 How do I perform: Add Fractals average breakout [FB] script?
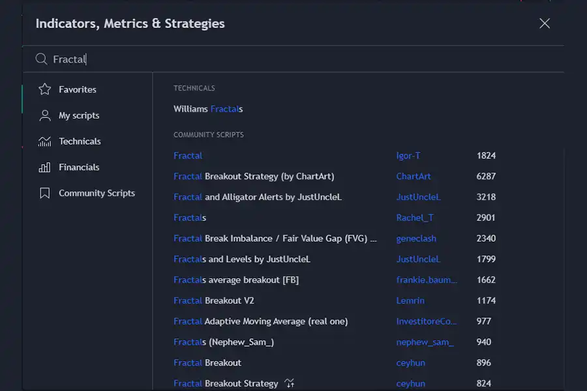point(236,280)
